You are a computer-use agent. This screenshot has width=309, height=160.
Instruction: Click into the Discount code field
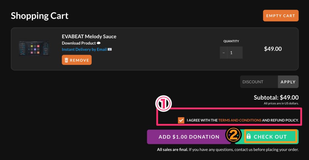(259, 82)
